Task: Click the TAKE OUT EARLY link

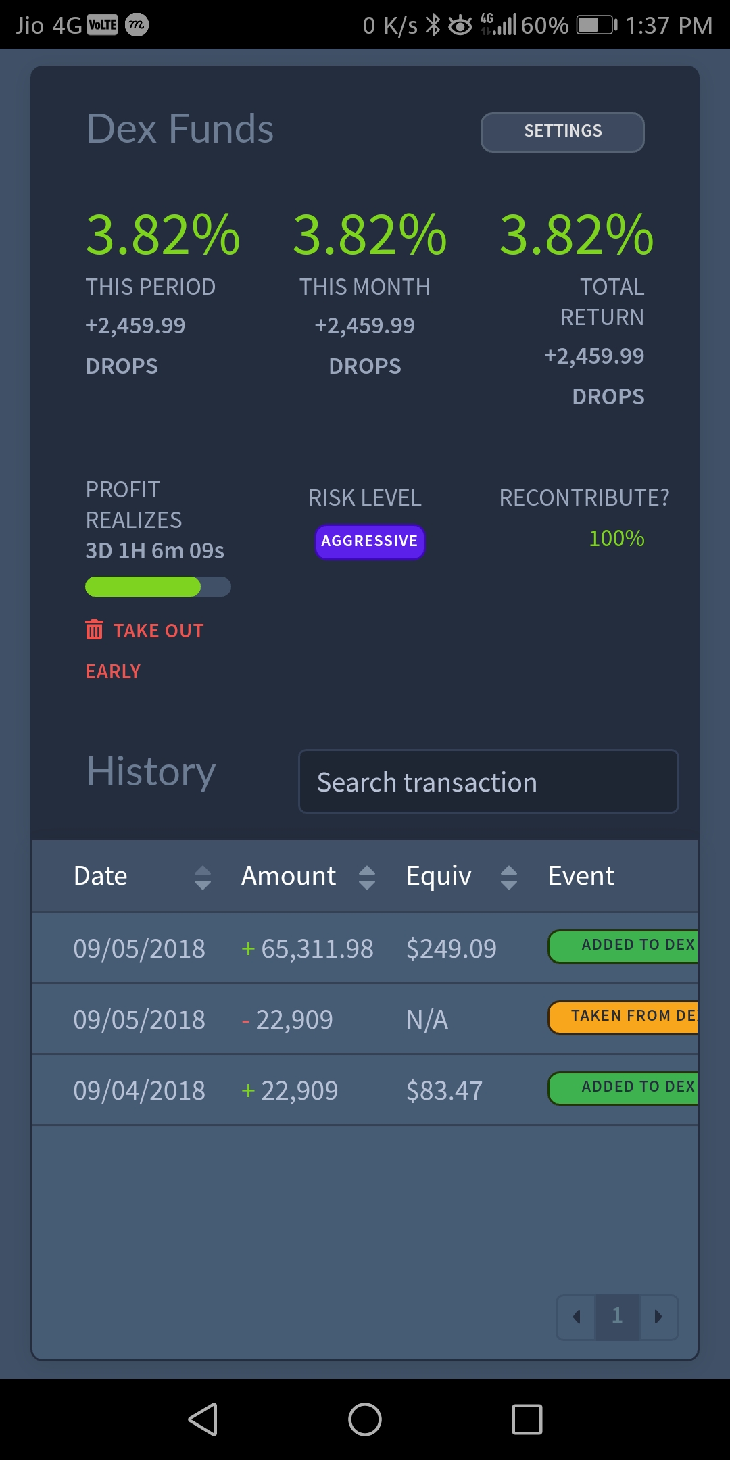Action: pos(145,650)
